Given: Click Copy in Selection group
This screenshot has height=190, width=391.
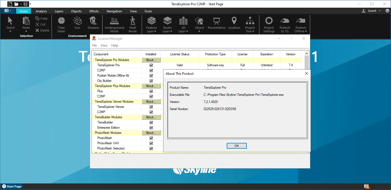Looking at the screenshot, I should [41, 18].
